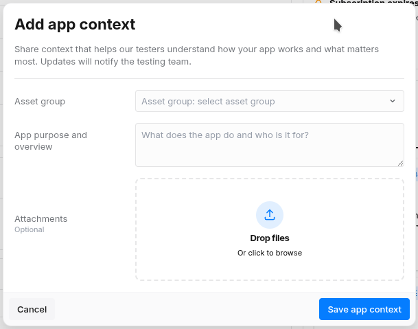
Task: Save the app context
Action: click(x=364, y=309)
